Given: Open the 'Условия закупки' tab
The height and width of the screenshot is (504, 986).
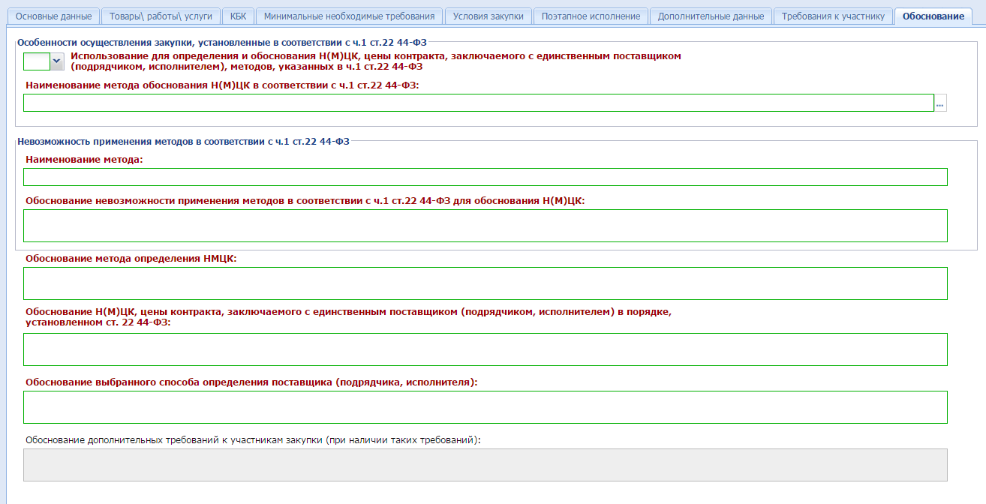Looking at the screenshot, I should [488, 16].
